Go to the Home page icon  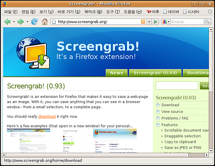44,22
